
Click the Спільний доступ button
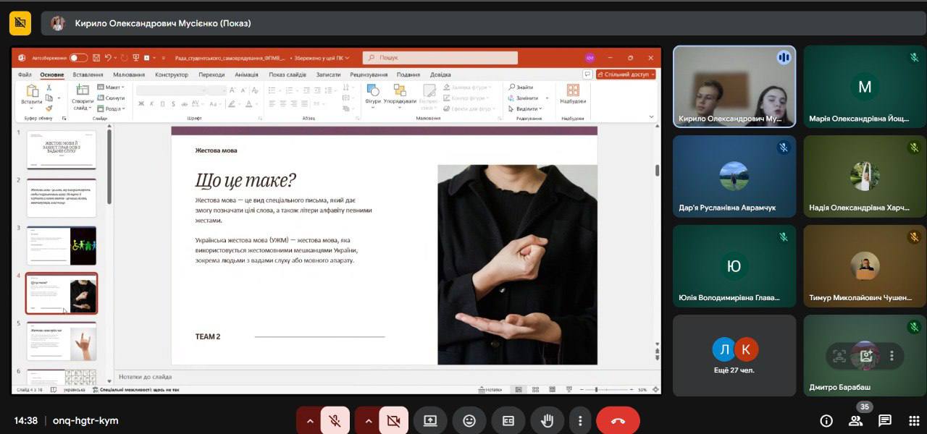pos(625,75)
